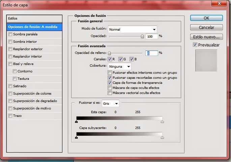
Task: Check Máscara de capa oculta efectos
Action: [x=110, y=88]
